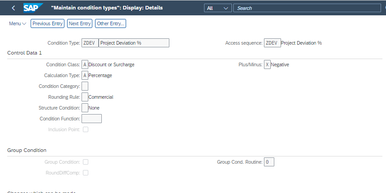386x193 pixels.
Task: Click the 'Negative' text
Action: [x=280, y=64]
